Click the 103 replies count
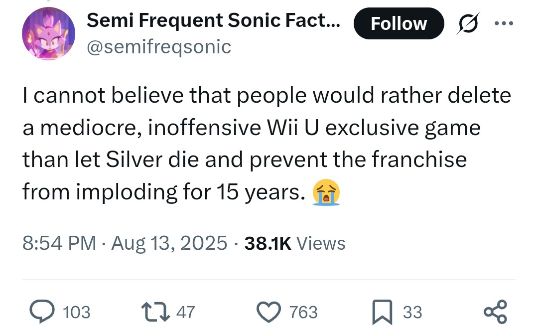The width and height of the screenshot is (538, 332). pos(77,312)
